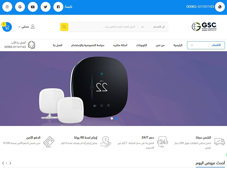
Task: Open the Facebook social link icon
Action: coord(58,7)
